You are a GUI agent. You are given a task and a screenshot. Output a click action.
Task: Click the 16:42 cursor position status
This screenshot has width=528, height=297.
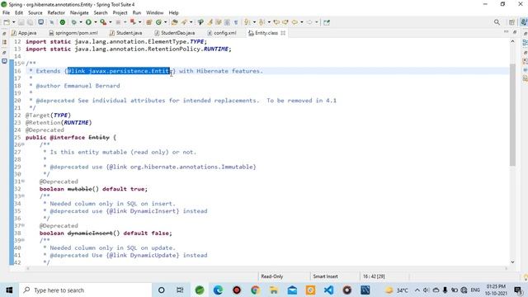point(374,276)
